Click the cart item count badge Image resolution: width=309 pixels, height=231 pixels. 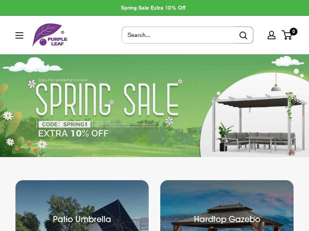(294, 32)
